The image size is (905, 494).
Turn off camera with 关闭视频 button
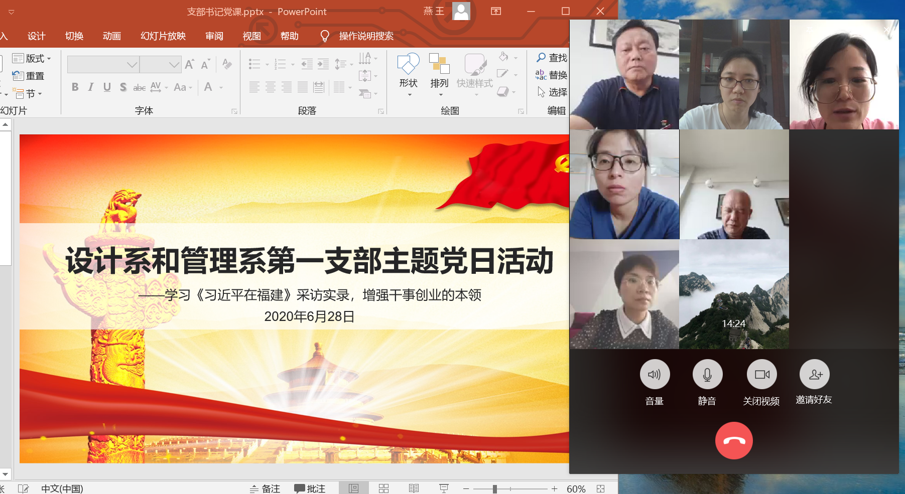point(761,374)
